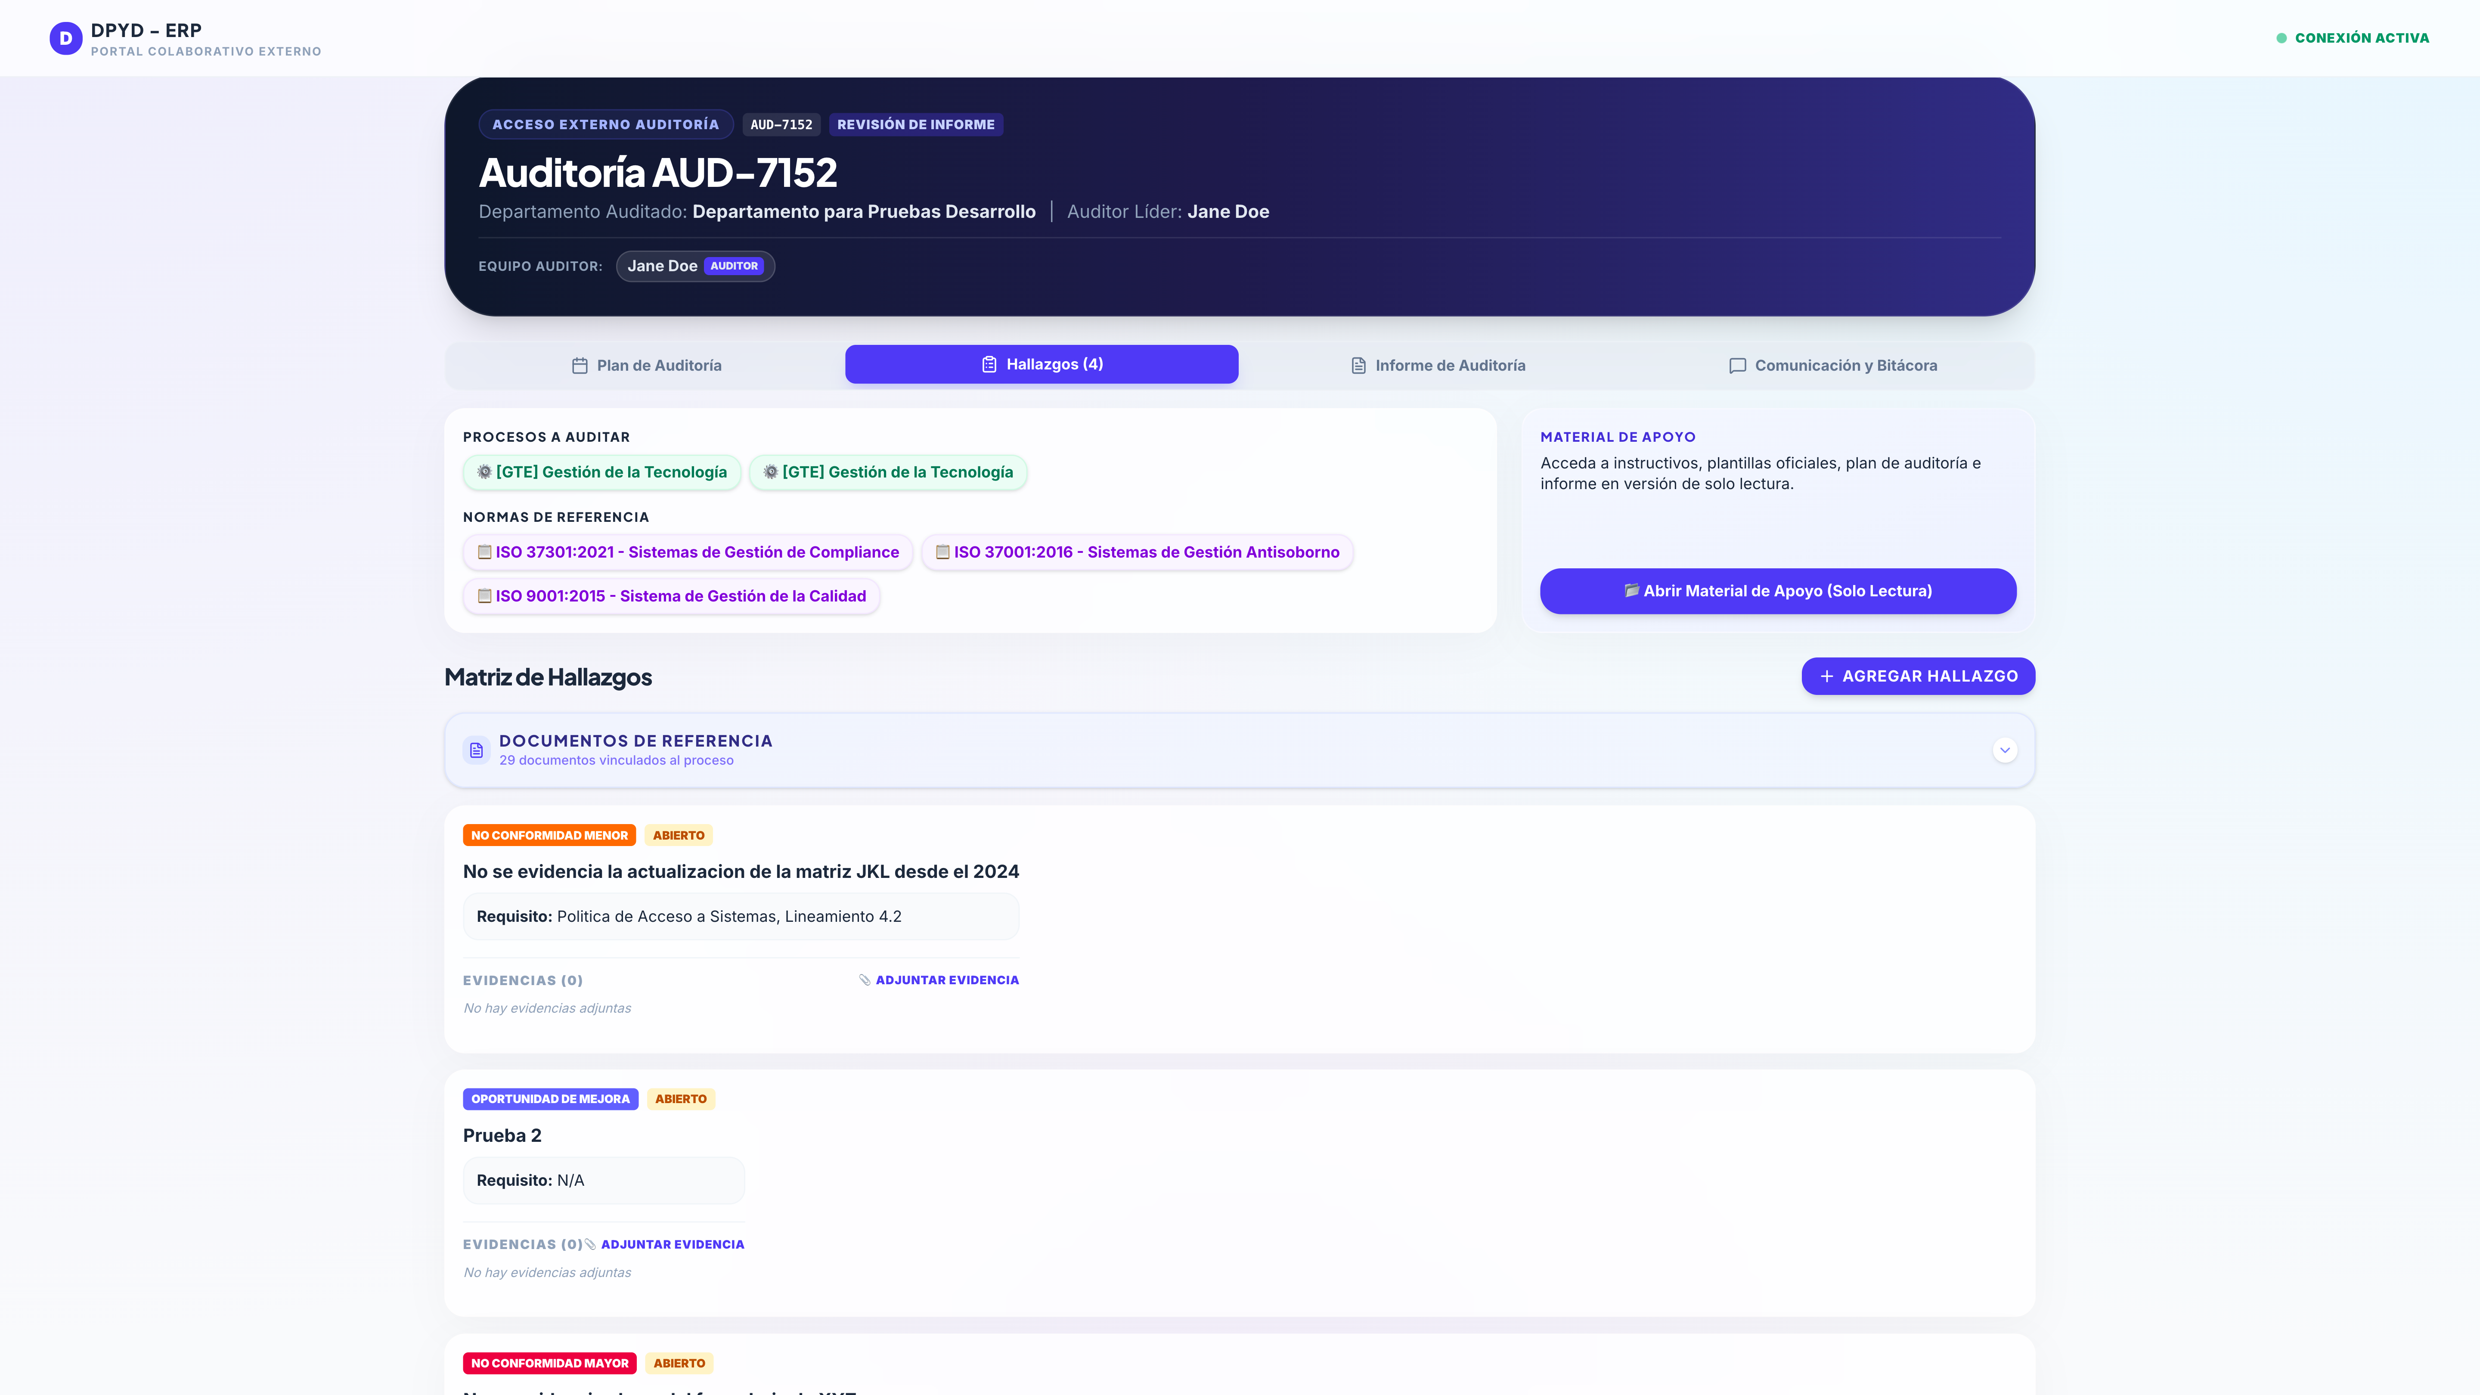
Task: Click the book icon beside ISO 37001:2016
Action: point(942,552)
